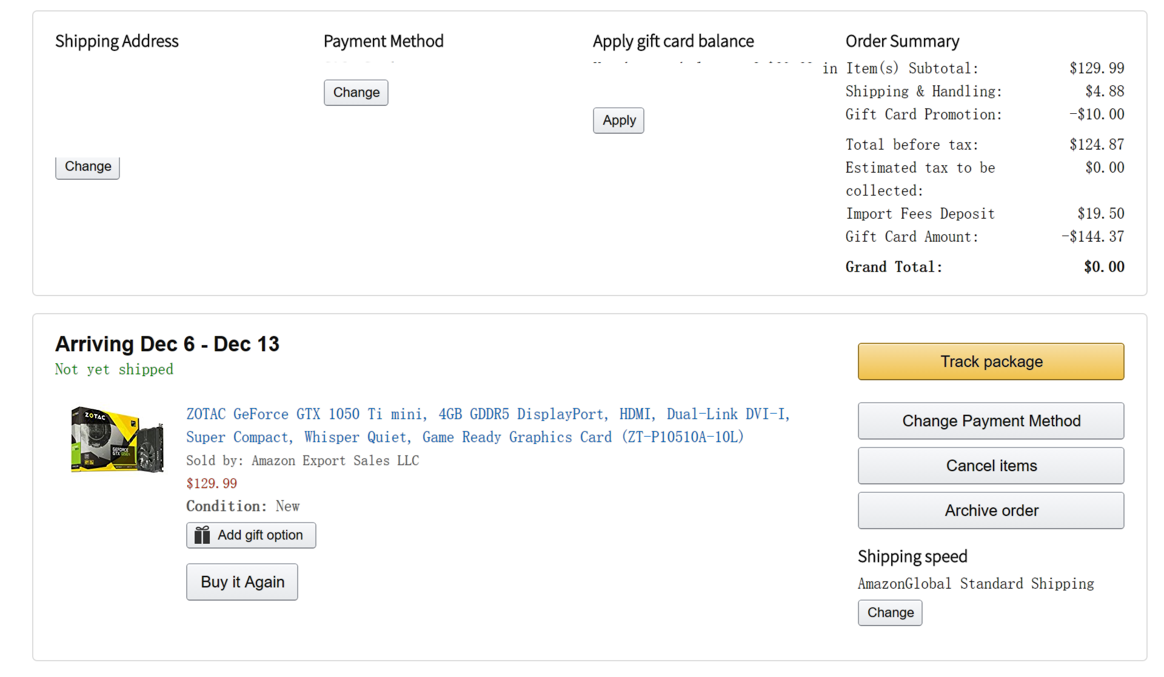
Task: Select the Sold by Amazon Export Sales text
Action: [x=302, y=461]
